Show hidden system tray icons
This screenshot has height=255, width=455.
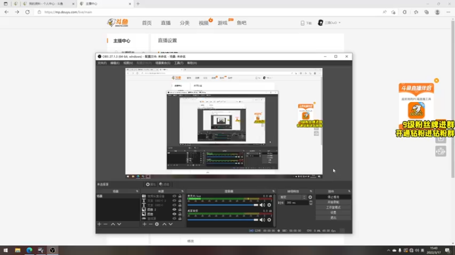pyautogui.click(x=388, y=250)
